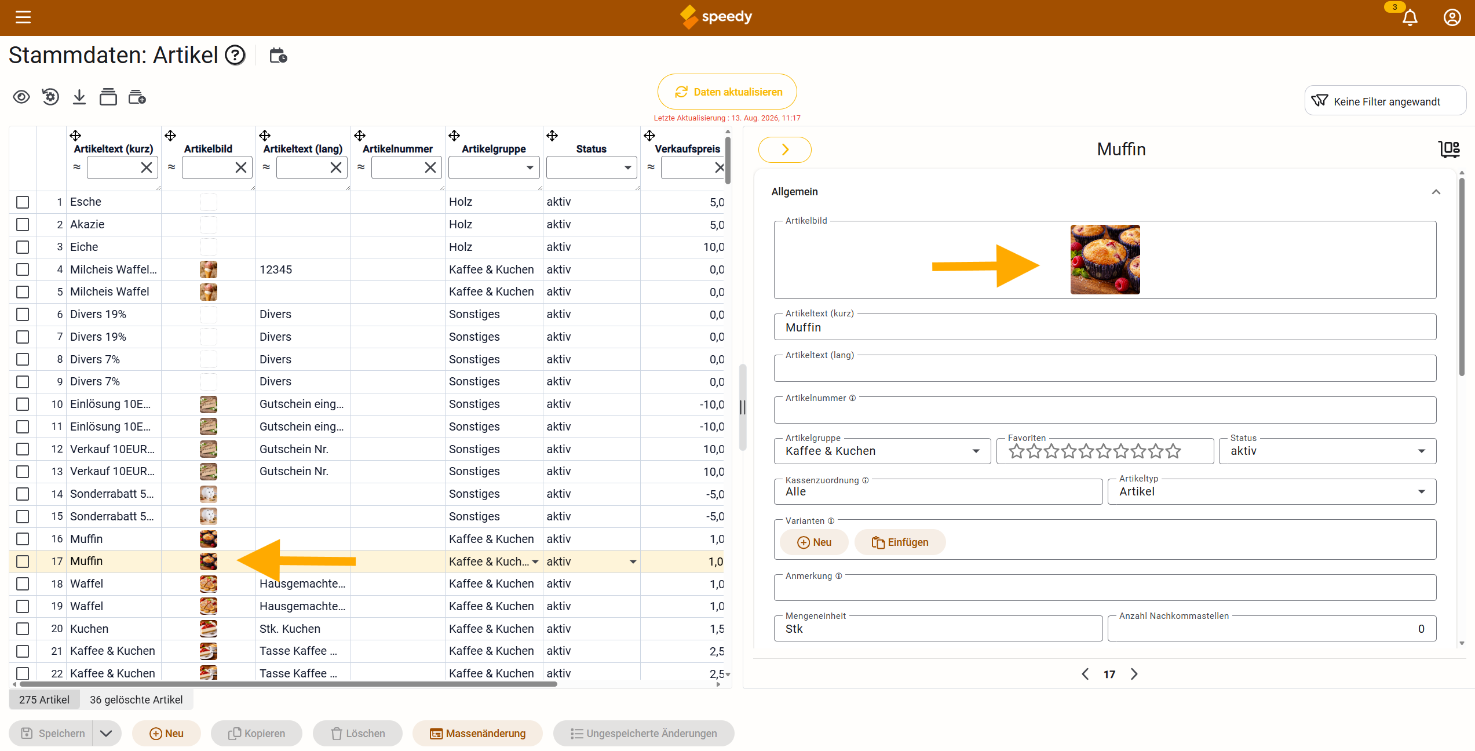1475x751 pixels.
Task: Select checkbox for row 16 Muffin
Action: coord(23,539)
